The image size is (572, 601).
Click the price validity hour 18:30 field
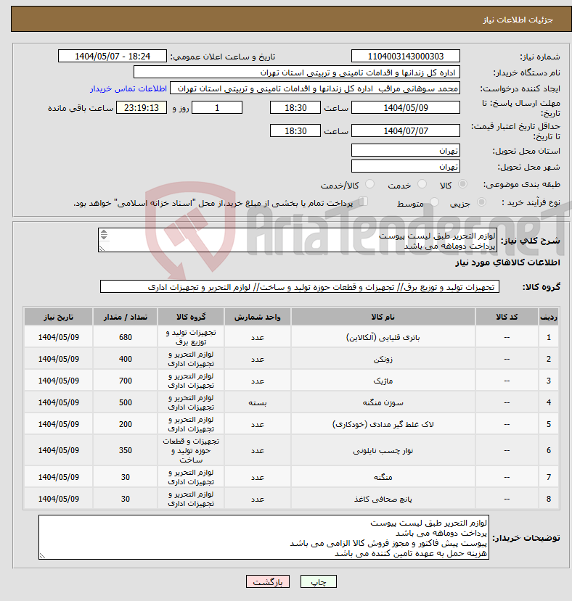tap(295, 130)
